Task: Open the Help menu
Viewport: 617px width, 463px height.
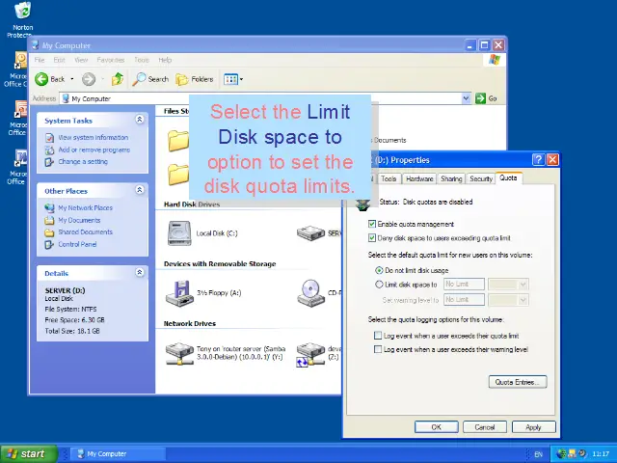Action: pyautogui.click(x=165, y=60)
